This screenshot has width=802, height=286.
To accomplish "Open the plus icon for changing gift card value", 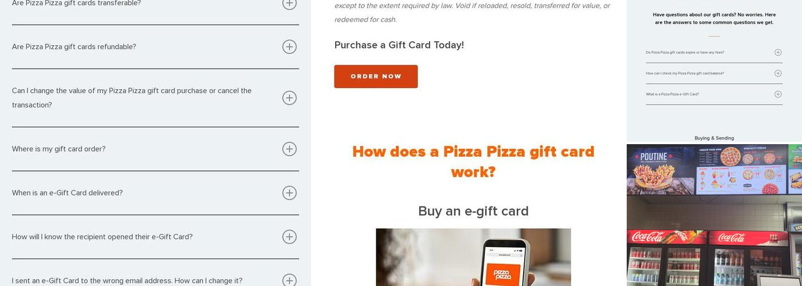I will (289, 98).
